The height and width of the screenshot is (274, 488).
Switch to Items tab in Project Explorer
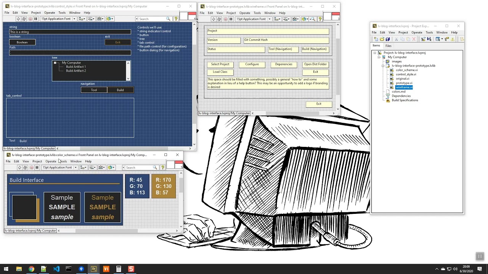376,46
